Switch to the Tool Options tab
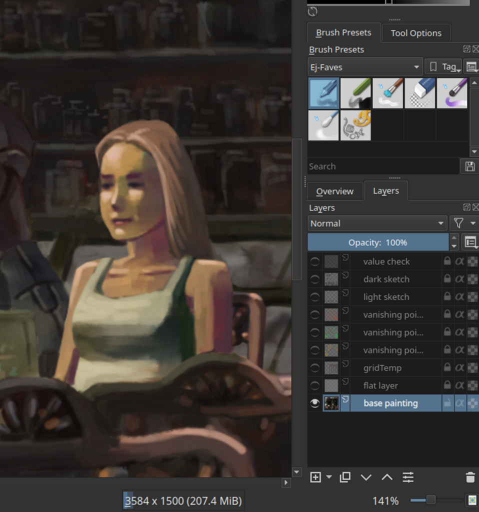The image size is (479, 512). pos(416,32)
